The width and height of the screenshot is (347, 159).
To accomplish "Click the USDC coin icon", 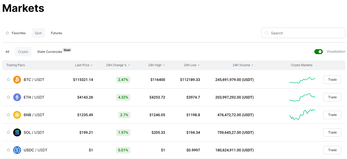I will coord(17,150).
